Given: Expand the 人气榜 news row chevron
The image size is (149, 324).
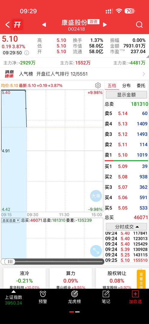Looking at the screenshot, I should tap(144, 74).
